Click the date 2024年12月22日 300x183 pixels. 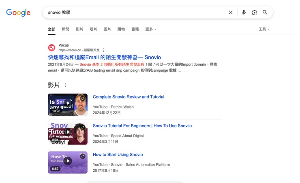[x=107, y=113]
